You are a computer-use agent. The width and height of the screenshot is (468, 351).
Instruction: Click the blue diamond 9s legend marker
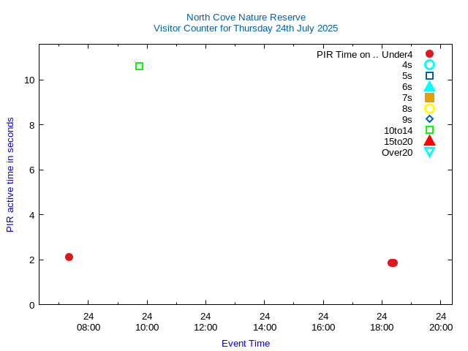429,119
